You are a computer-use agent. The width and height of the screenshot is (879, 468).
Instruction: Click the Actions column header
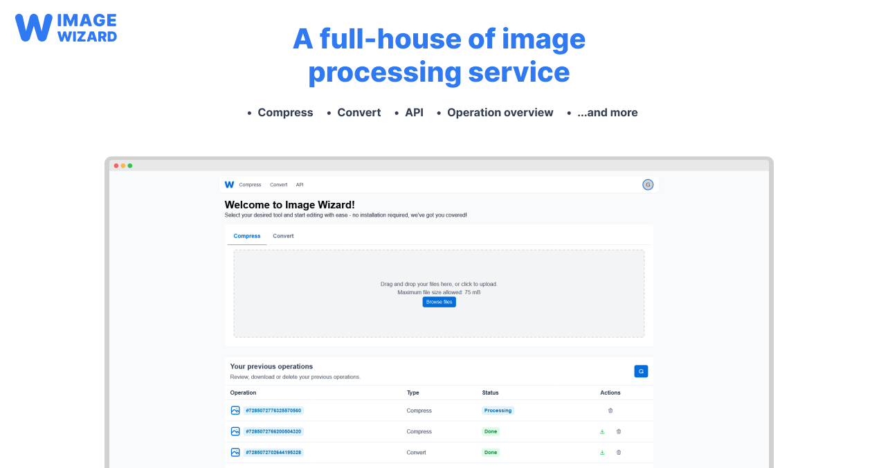[610, 393]
